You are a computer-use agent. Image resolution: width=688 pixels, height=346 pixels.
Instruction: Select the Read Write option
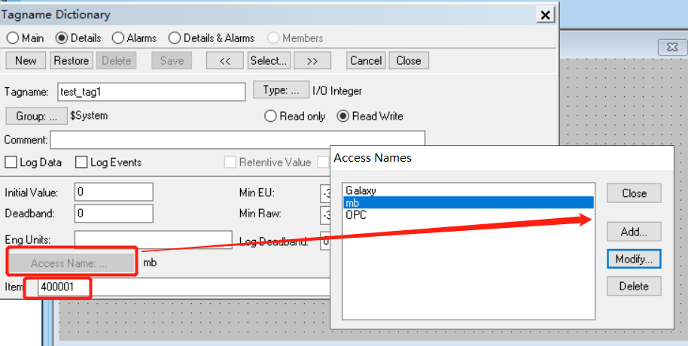point(343,116)
